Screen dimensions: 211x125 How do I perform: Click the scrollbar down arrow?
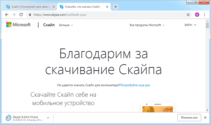(207, 110)
